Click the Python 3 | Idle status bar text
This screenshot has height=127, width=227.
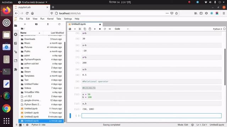(x=38, y=125)
